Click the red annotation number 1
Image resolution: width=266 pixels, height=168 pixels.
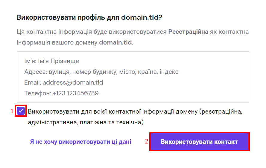click(x=12, y=112)
